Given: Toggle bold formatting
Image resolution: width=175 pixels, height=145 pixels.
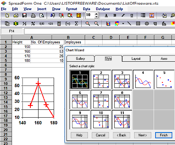Looking at the screenshot, I should pos(115,16).
